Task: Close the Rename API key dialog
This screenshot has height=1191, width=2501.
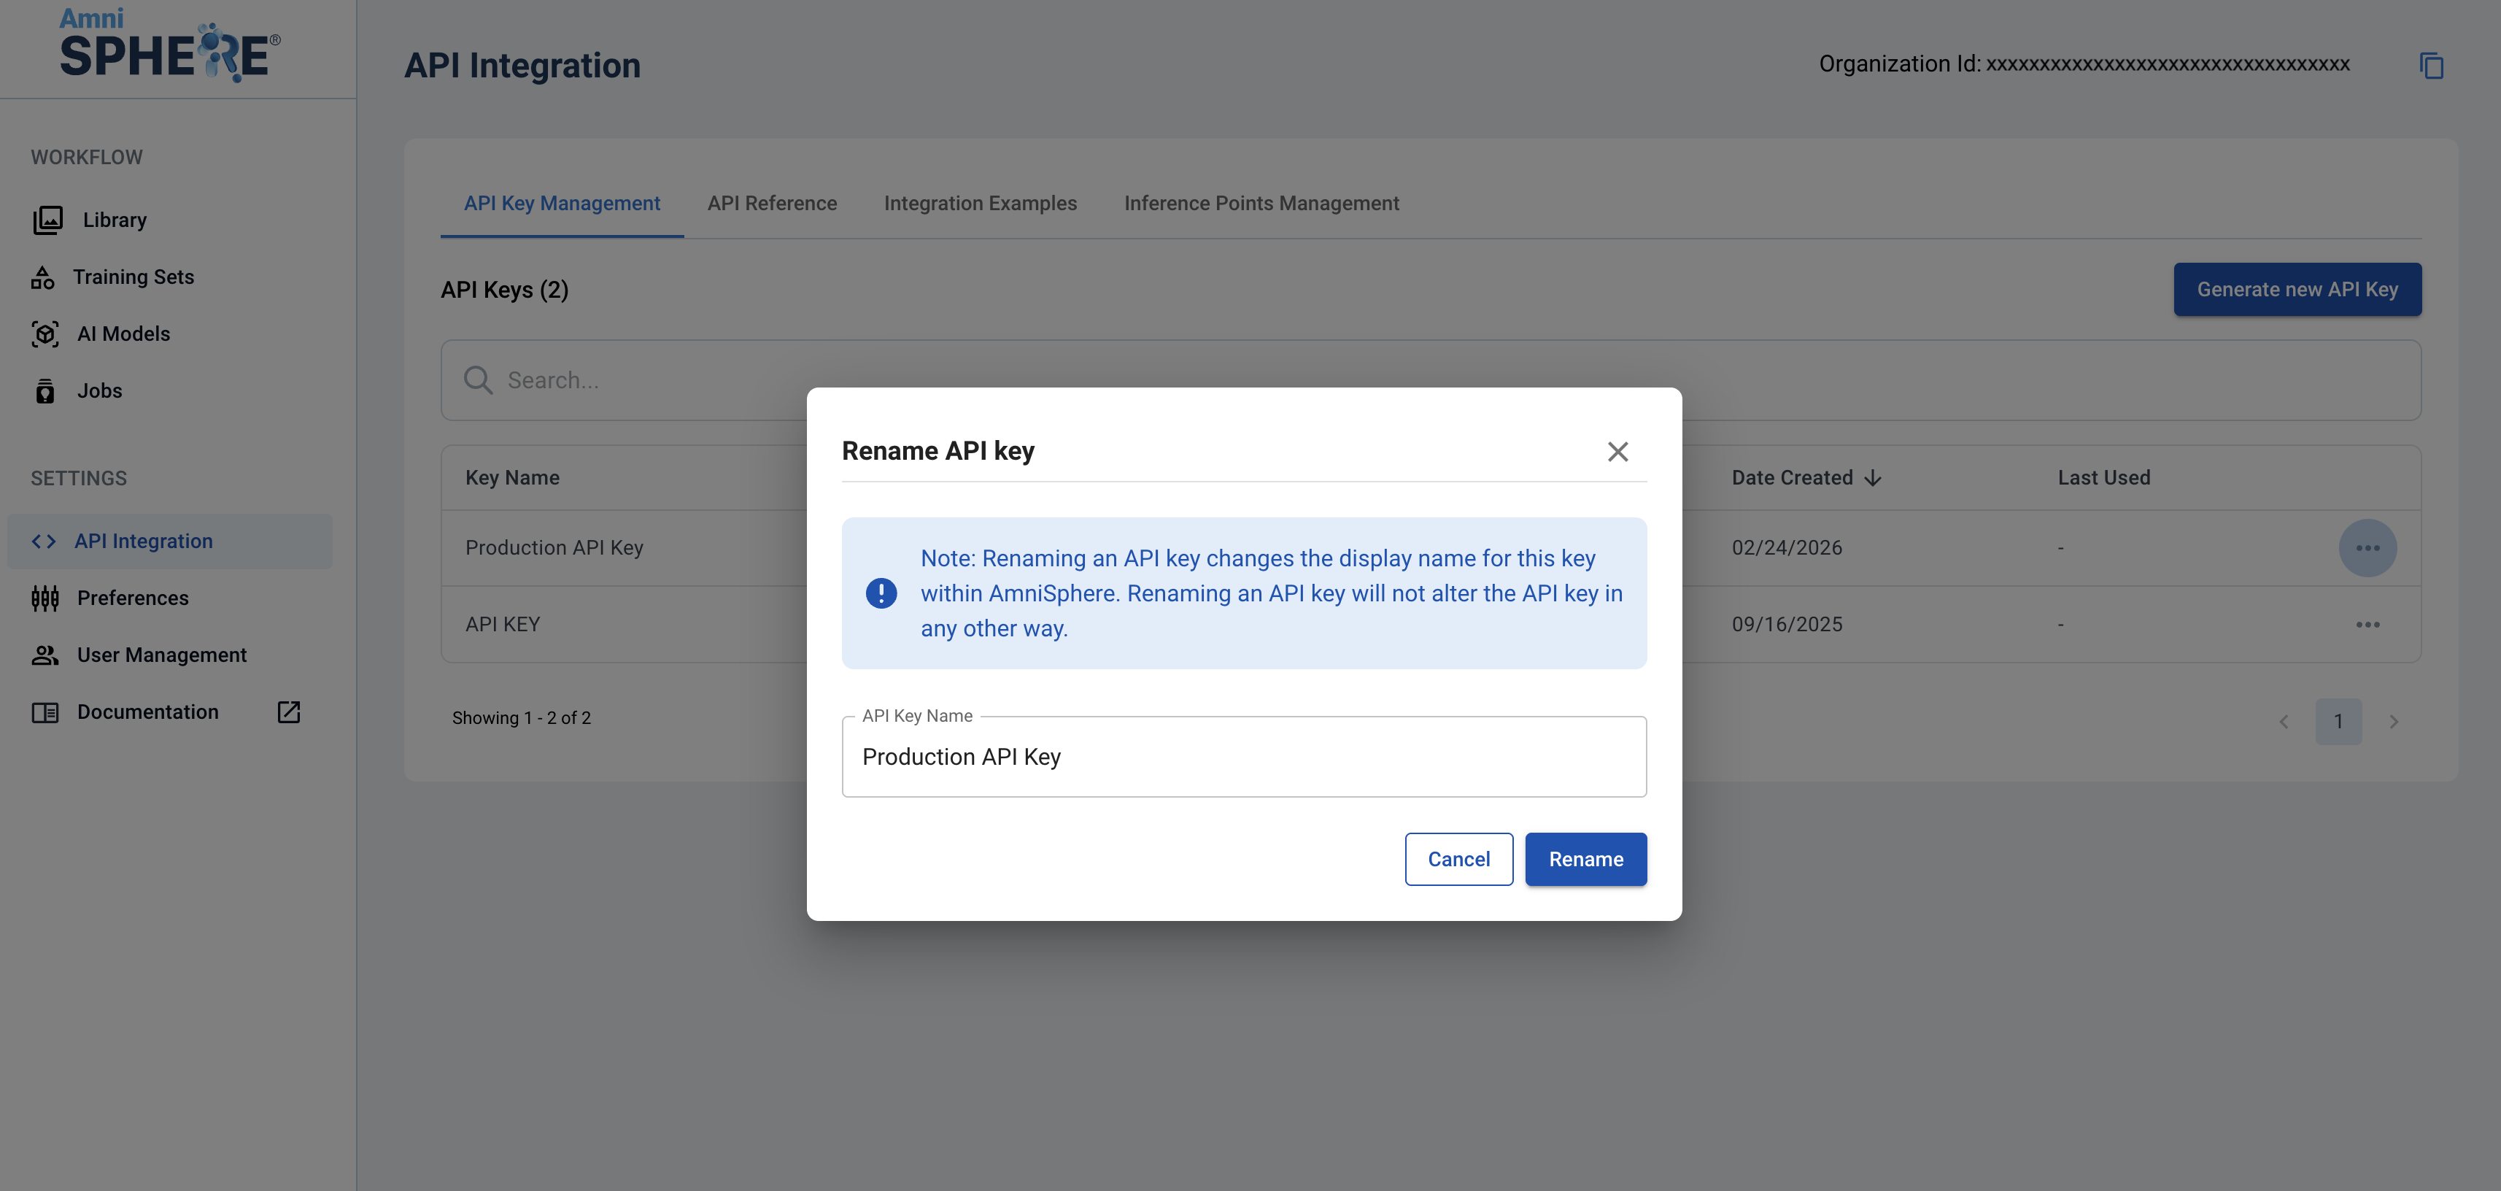Action: click(x=1617, y=452)
